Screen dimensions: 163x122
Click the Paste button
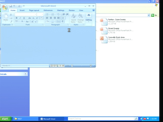6,18
